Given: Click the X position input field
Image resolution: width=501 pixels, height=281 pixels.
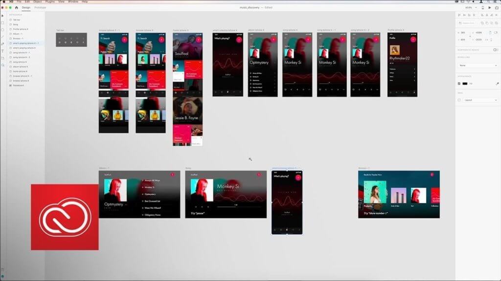Looking at the screenshot, I should click(x=478, y=33).
